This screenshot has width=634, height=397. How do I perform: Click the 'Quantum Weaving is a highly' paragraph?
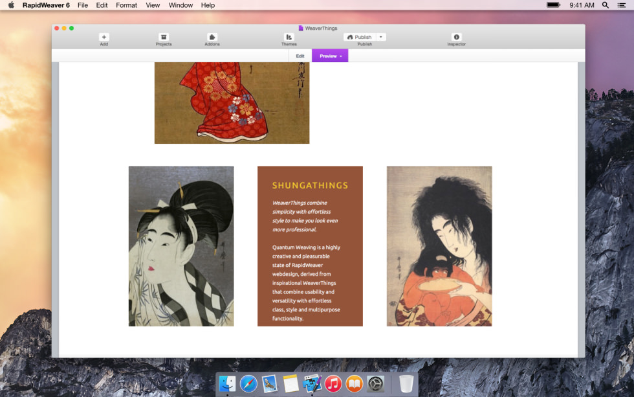[x=306, y=283]
